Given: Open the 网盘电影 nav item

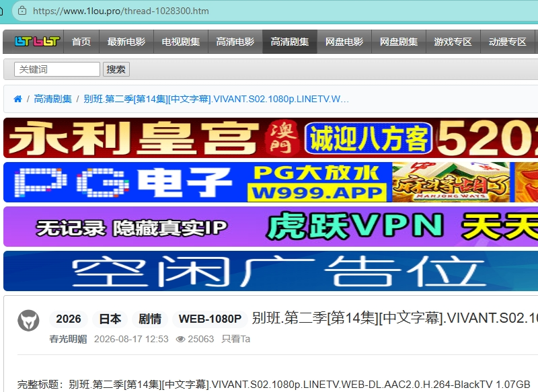Looking at the screenshot, I should point(344,42).
